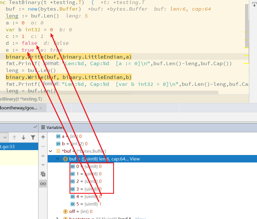Click the restore layout pin icon
The height and width of the screenshot is (219, 257).
point(35,127)
